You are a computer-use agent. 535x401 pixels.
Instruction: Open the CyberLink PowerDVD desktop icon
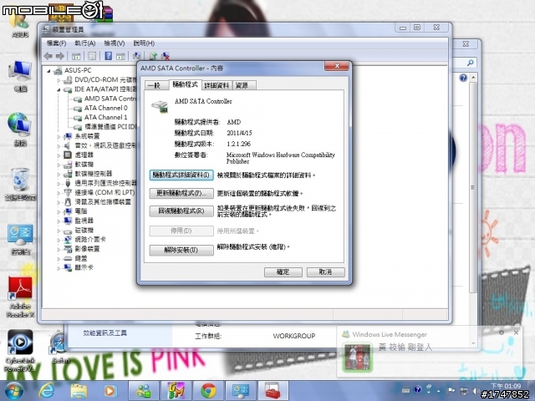(20, 351)
